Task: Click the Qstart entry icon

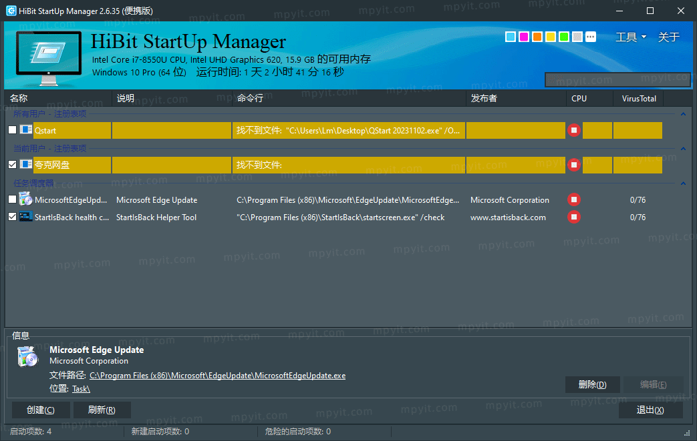Action: [26, 130]
